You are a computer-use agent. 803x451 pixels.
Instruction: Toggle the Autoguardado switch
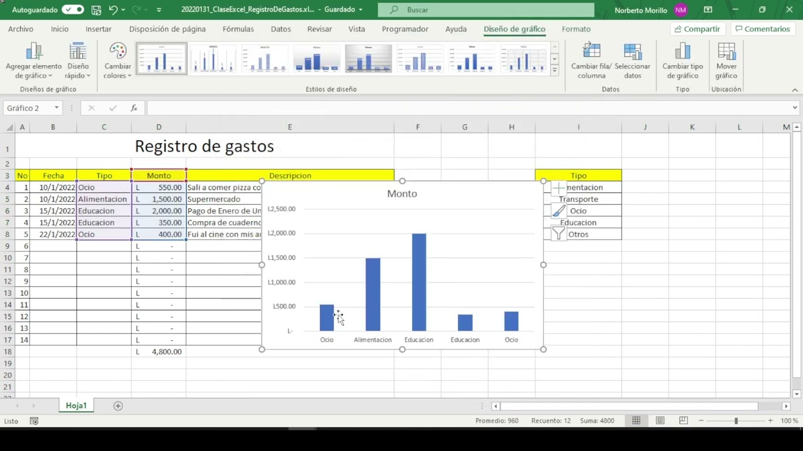coord(73,10)
